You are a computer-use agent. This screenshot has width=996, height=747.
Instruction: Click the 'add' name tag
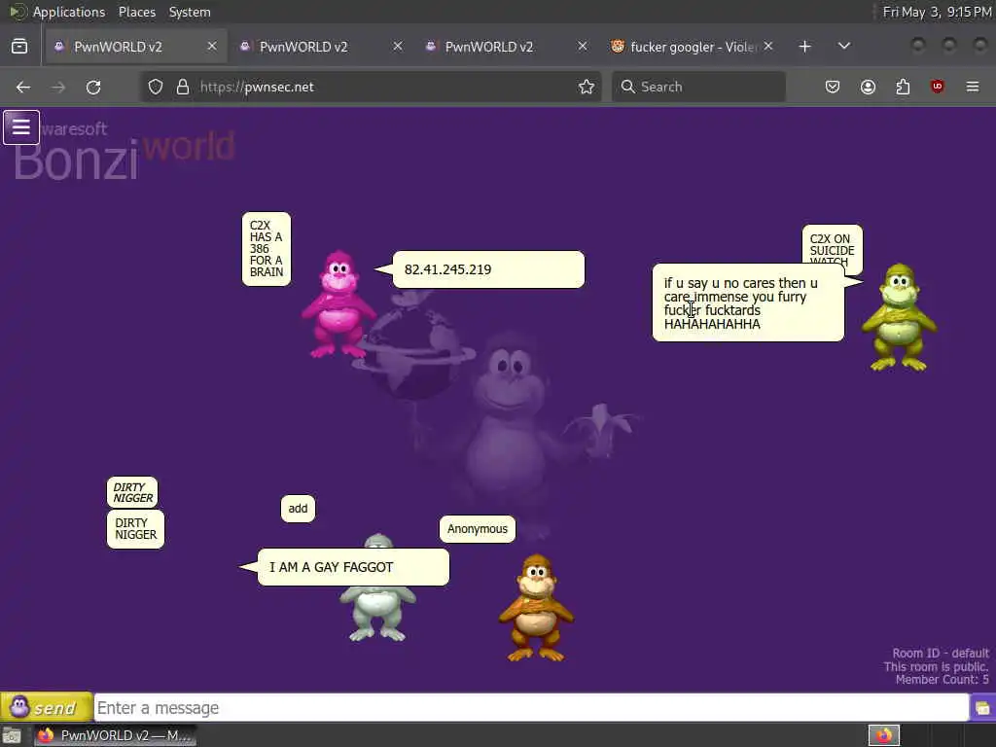(298, 508)
